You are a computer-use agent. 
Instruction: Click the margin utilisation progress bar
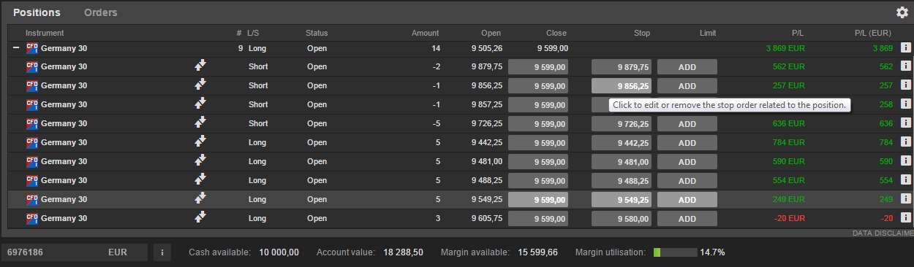[x=675, y=252]
